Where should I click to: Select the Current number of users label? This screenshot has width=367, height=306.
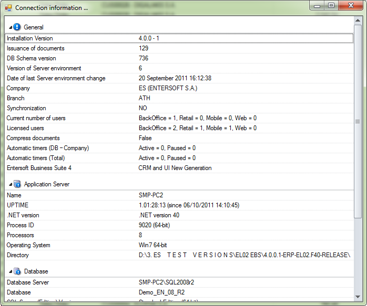[x=36, y=118]
